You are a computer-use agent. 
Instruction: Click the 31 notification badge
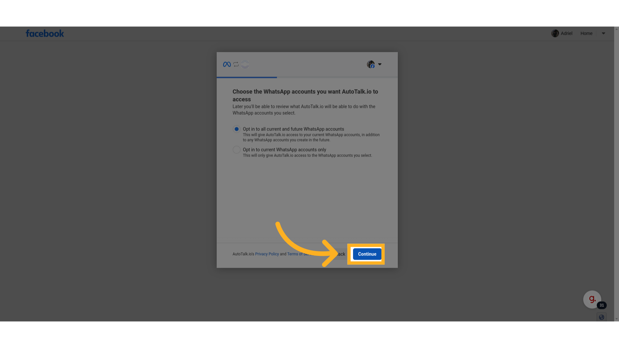602,305
